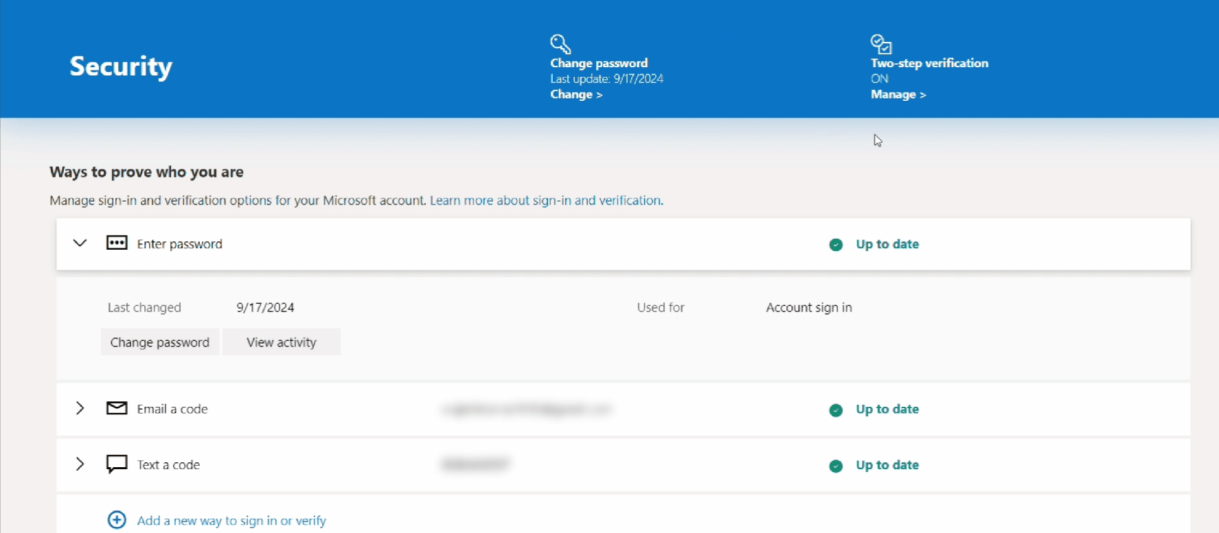Click the Security page heading
The image size is (1219, 533).
121,67
